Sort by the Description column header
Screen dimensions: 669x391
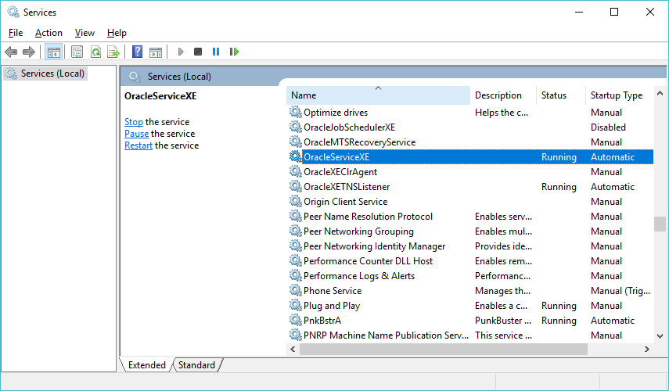[x=503, y=95]
